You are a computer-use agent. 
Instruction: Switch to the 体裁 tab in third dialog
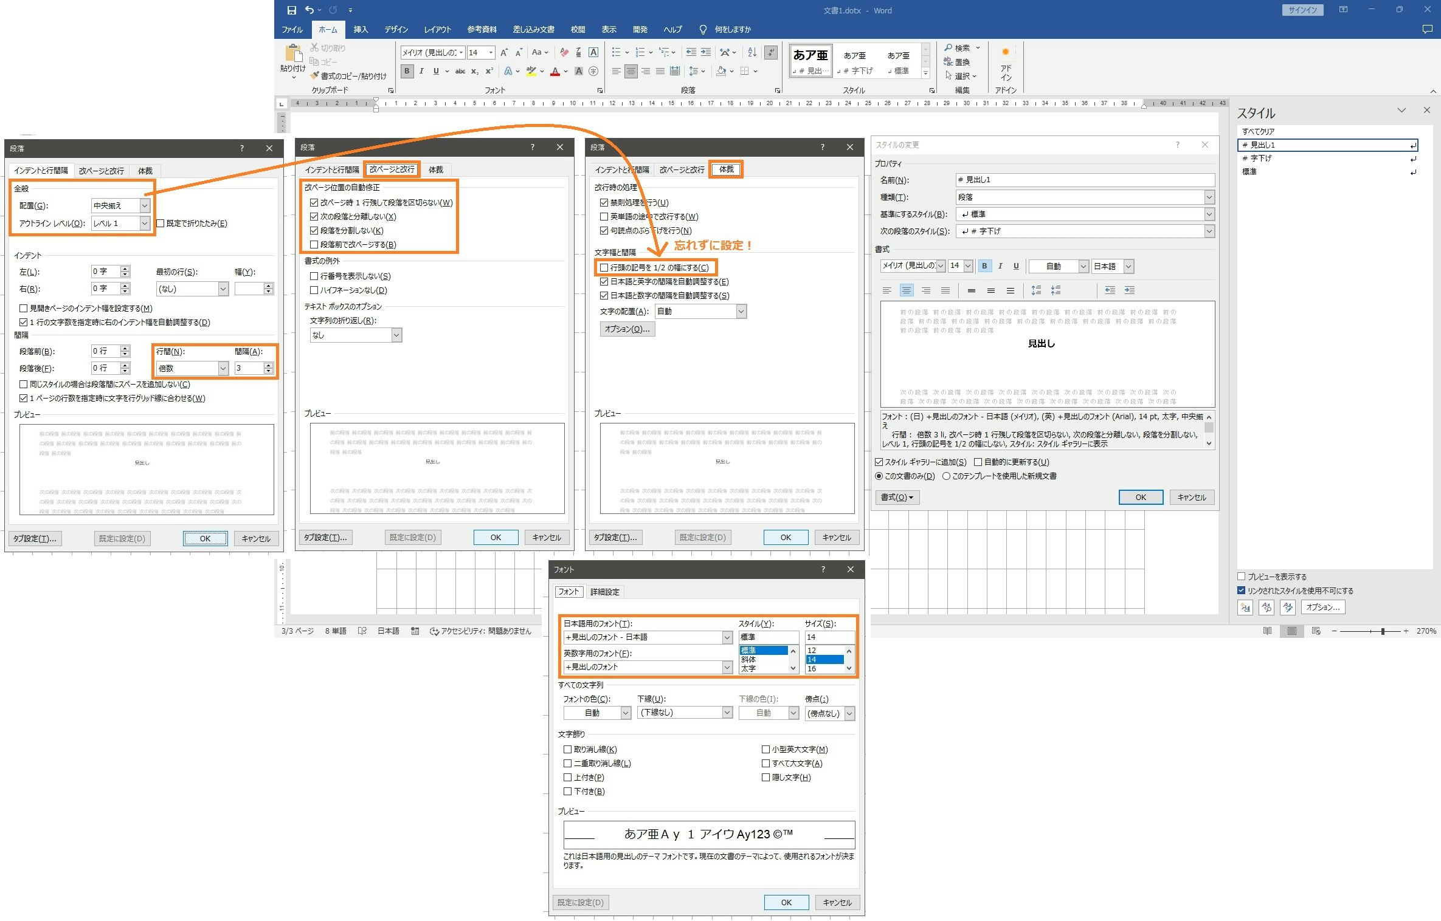point(726,169)
